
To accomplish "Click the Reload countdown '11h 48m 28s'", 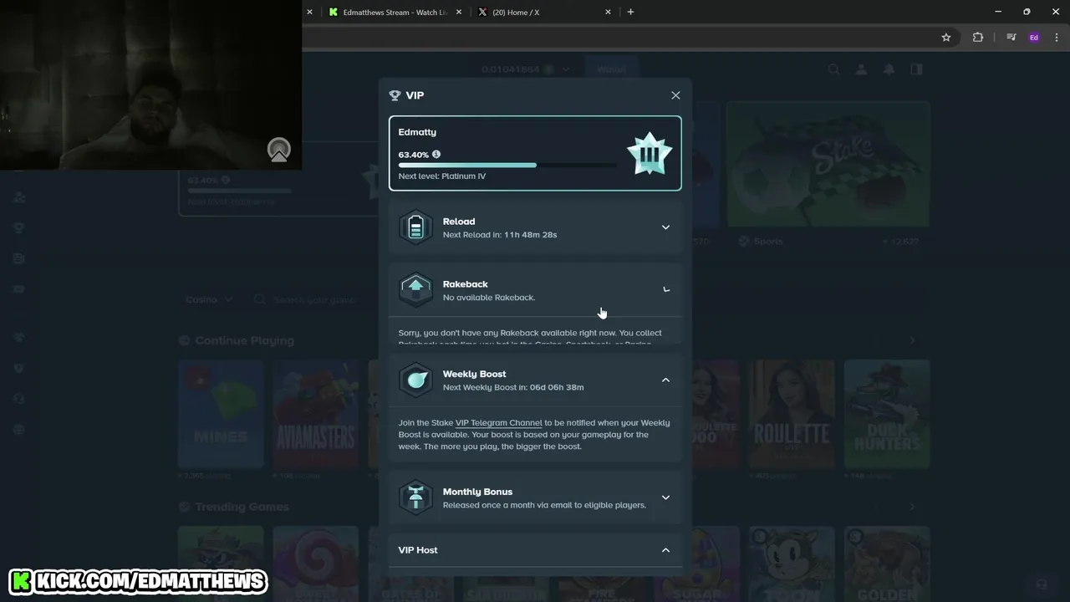I will tap(530, 235).
